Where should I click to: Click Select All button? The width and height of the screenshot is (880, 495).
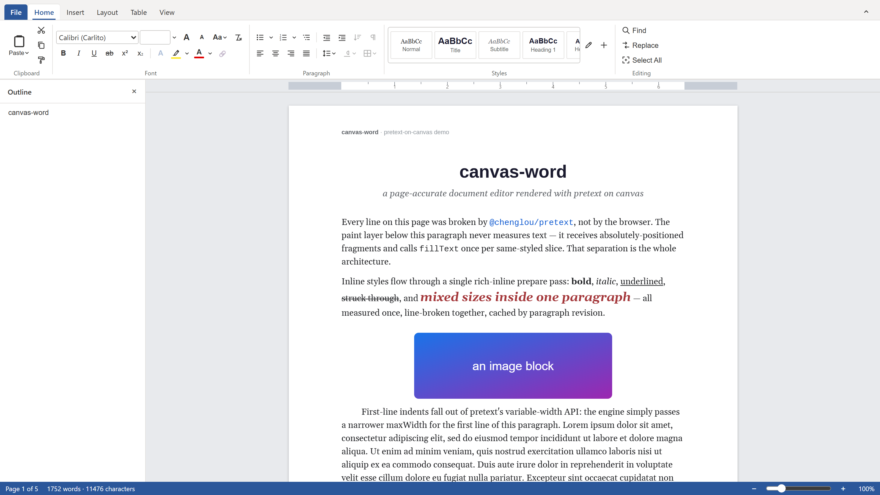(642, 60)
